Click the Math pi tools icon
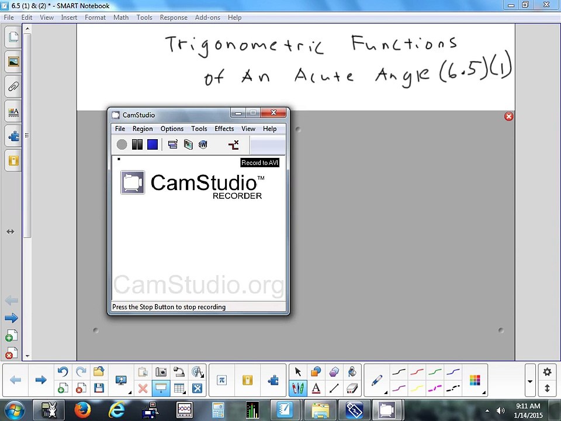 tap(222, 380)
